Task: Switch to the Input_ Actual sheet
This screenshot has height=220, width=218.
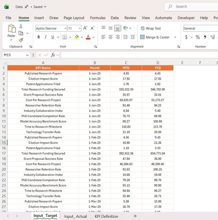Action: pos(75,216)
